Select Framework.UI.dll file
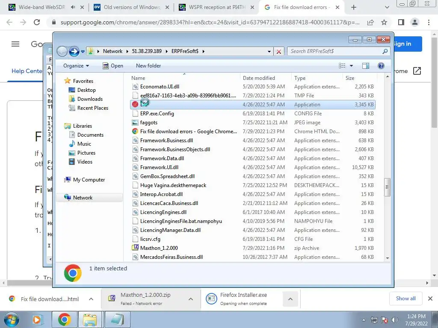Screen dimensions: 438x328 [x=159, y=167]
